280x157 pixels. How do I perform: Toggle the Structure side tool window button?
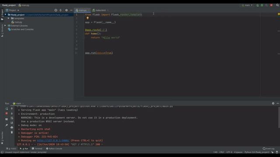[x=2, y=31]
